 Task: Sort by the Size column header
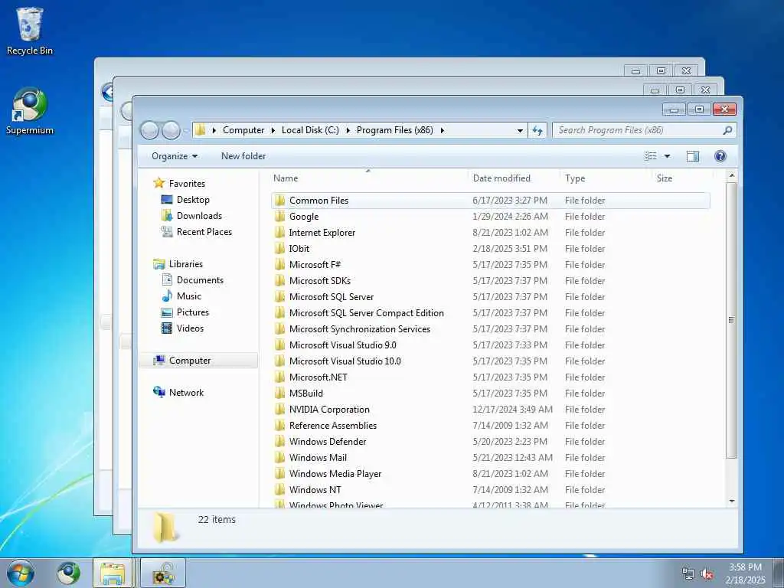click(665, 178)
